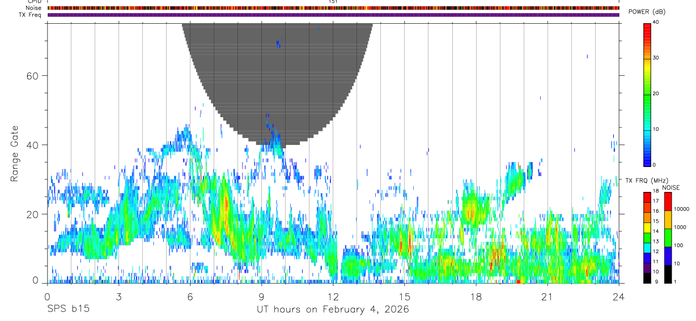
Task: Select the 1000 tick on the noise legend
Action: (680, 227)
